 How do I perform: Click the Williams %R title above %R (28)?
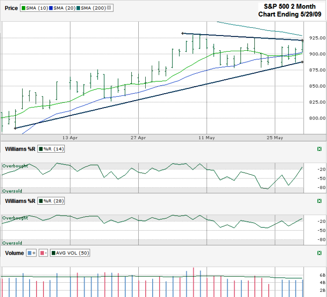pos(20,201)
